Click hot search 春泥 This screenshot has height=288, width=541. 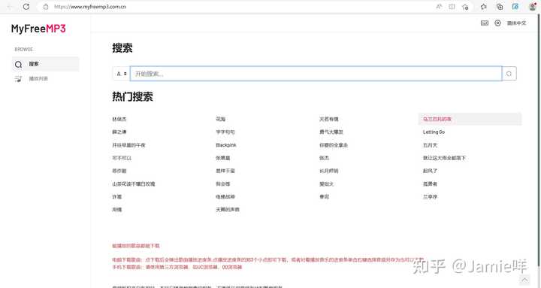(x=325, y=196)
